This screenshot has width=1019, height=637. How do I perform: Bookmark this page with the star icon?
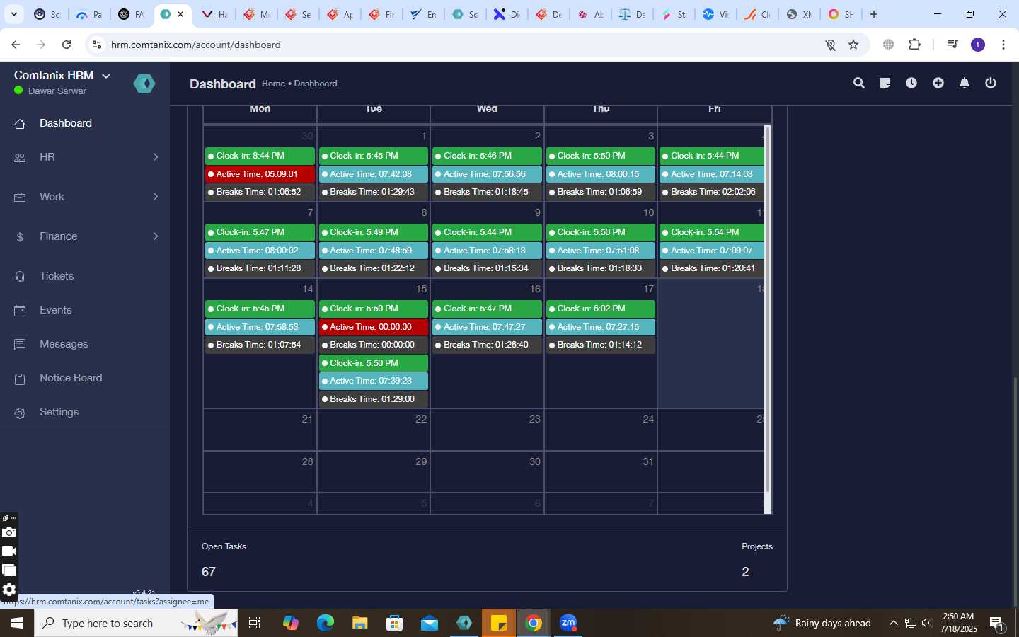point(853,45)
